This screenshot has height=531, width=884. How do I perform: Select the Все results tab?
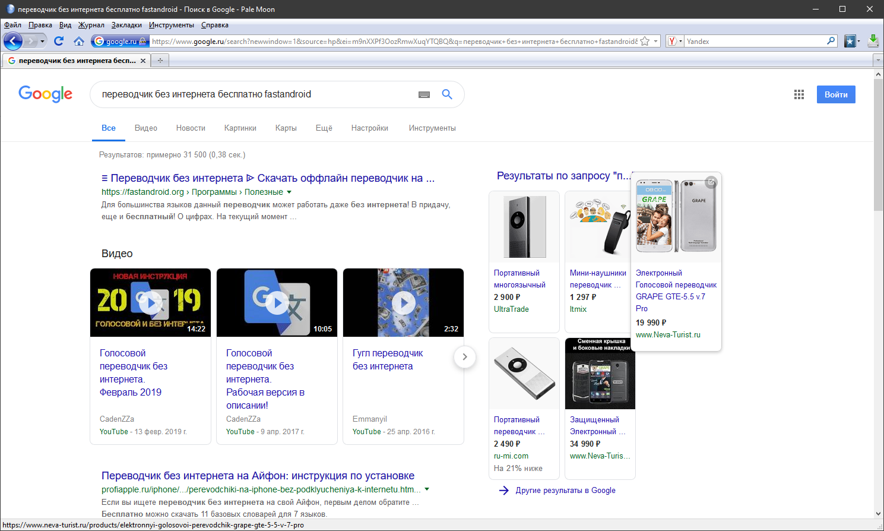(x=109, y=128)
